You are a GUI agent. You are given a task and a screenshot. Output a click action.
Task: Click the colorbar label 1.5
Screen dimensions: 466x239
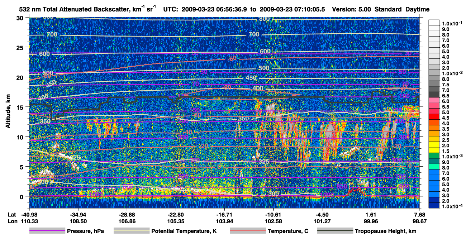tap(446, 151)
